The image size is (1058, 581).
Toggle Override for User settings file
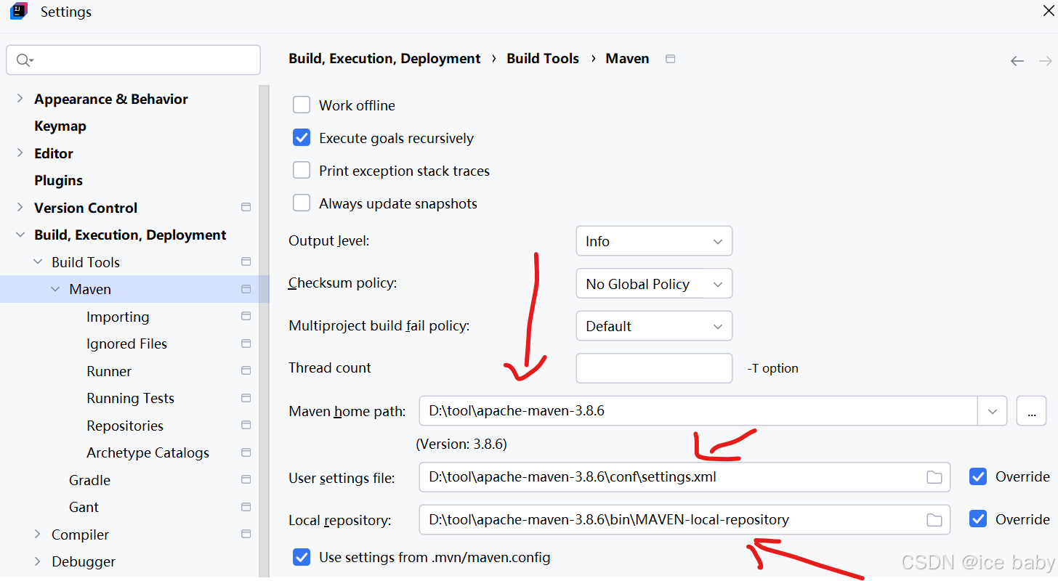click(x=978, y=477)
